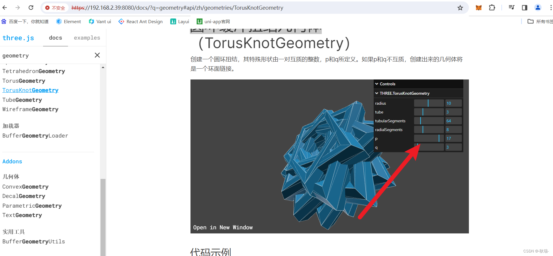Click the radius value field 10

454,103
